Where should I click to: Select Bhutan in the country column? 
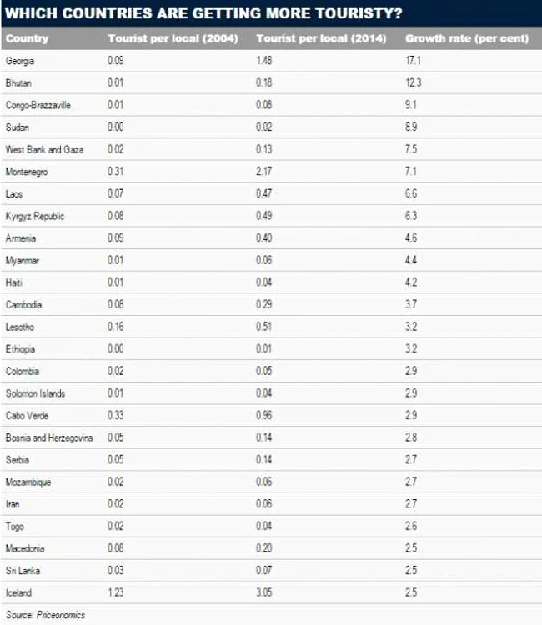click(18, 82)
